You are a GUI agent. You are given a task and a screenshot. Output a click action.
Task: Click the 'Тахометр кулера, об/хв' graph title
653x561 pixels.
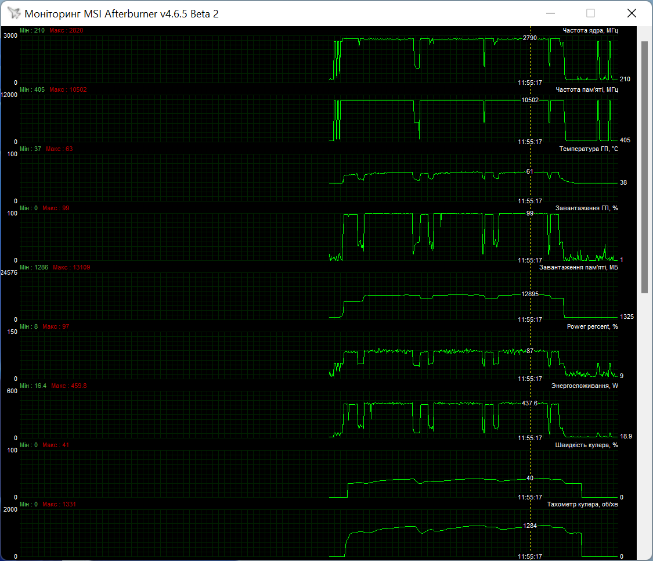point(582,504)
